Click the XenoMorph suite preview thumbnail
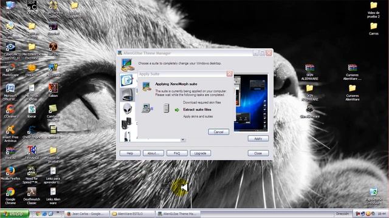Viewport: 389px width, 218px height. tap(251, 103)
